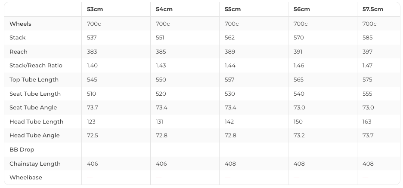Select the Stack row label
Viewport: 403px width, 188px height.
18,38
